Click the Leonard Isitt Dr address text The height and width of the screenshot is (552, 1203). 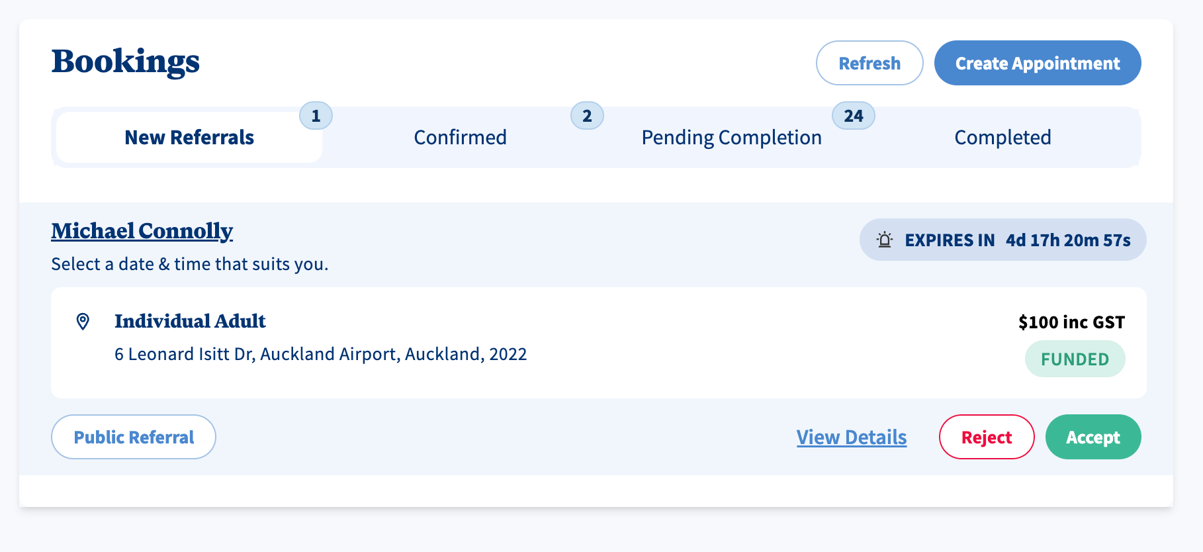click(x=320, y=354)
